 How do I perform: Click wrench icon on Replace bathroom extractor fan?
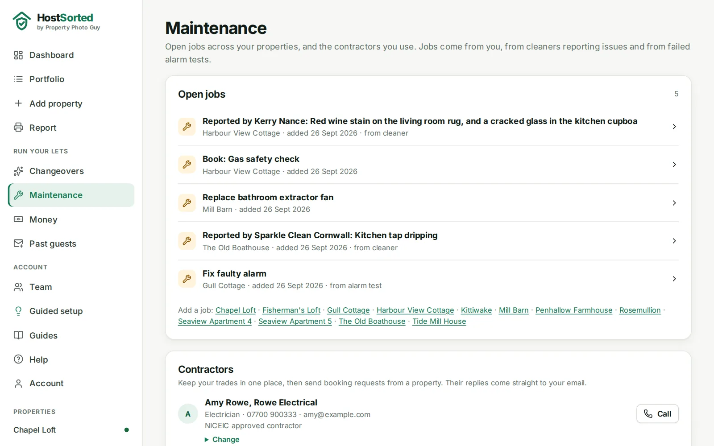click(187, 203)
